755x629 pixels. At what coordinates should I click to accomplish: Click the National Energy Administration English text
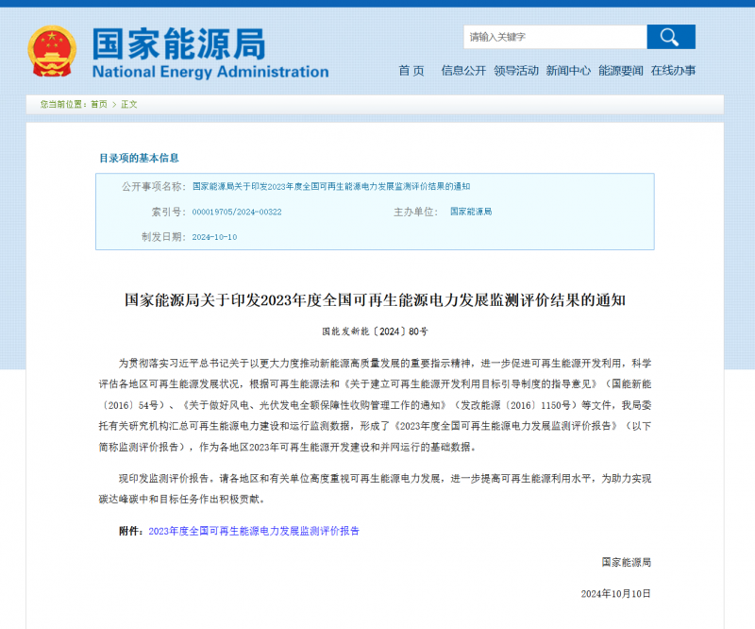click(x=210, y=73)
